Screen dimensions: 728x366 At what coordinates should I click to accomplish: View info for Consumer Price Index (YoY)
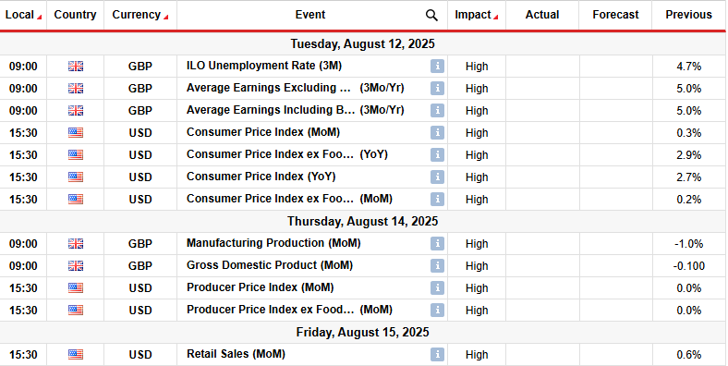tap(437, 177)
